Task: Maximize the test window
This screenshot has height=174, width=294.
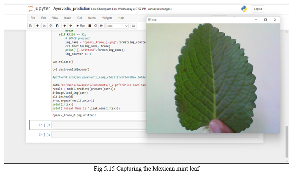Action: (266, 20)
